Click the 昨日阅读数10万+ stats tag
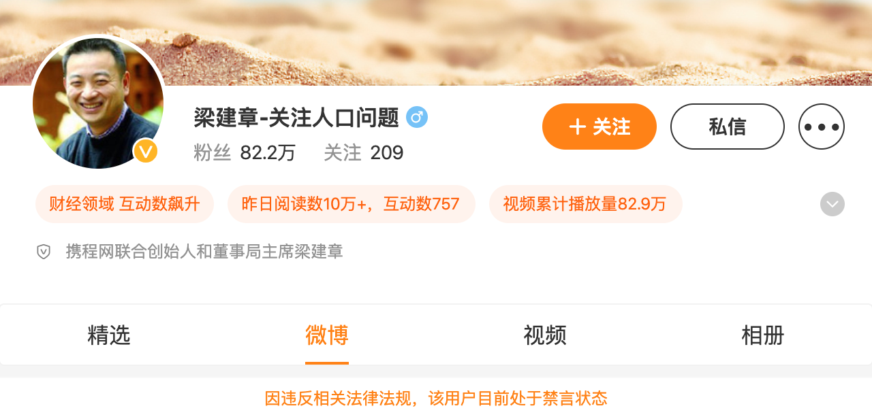Screen dimensions: 872x419 point(351,204)
